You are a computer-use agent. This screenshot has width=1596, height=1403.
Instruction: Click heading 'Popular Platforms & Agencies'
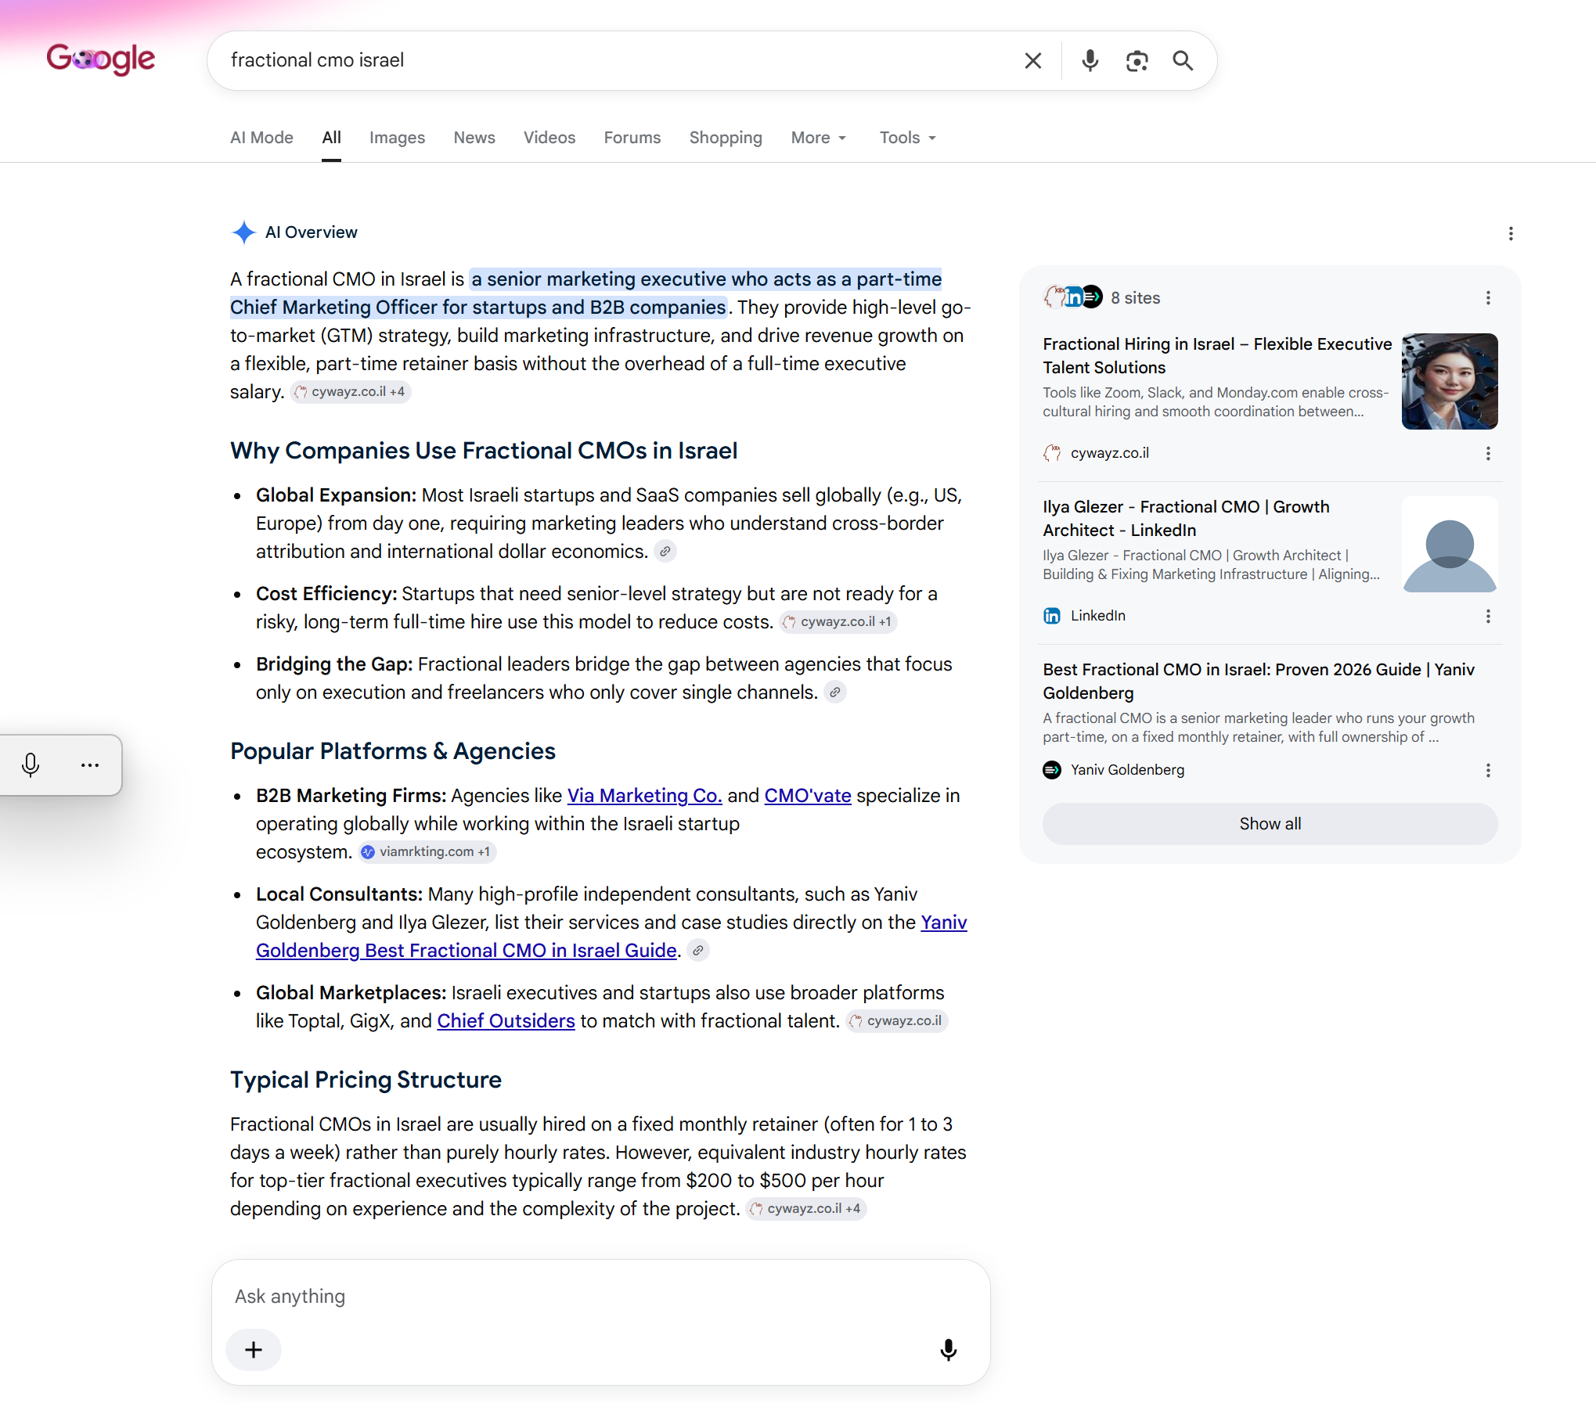click(393, 751)
